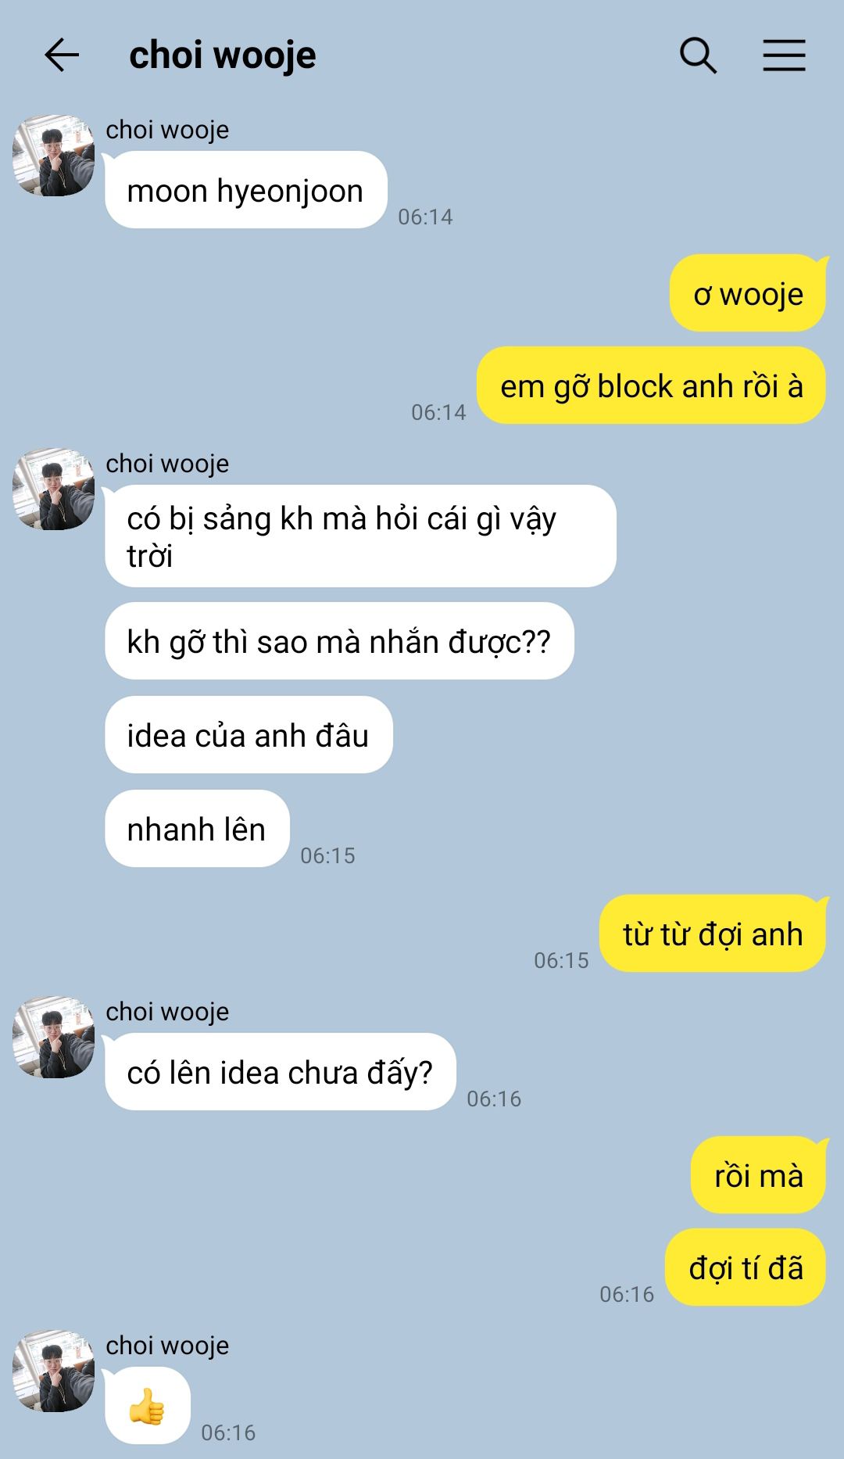Tap the 'đợi tí đã' message
Screen dimensions: 844x1459
click(746, 1267)
